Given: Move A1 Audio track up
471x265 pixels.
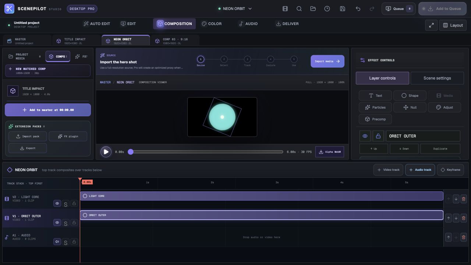Looking at the screenshot, I should [448, 237].
